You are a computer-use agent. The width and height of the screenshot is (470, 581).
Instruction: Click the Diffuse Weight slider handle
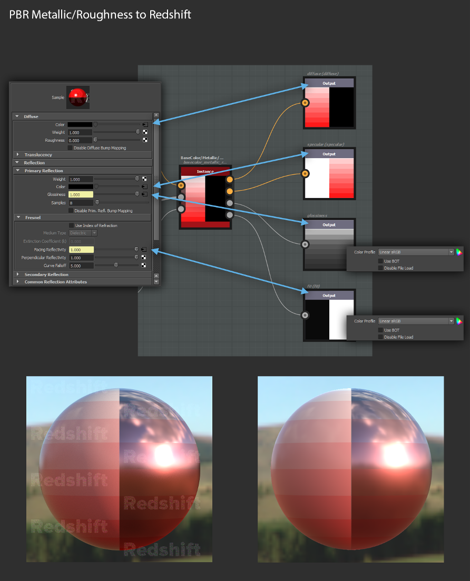point(138,132)
